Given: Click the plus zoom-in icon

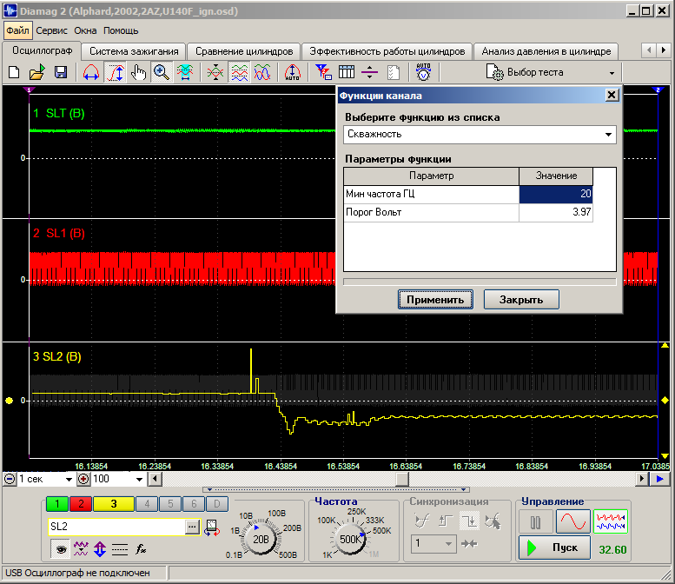Looking at the screenshot, I should [x=83, y=479].
